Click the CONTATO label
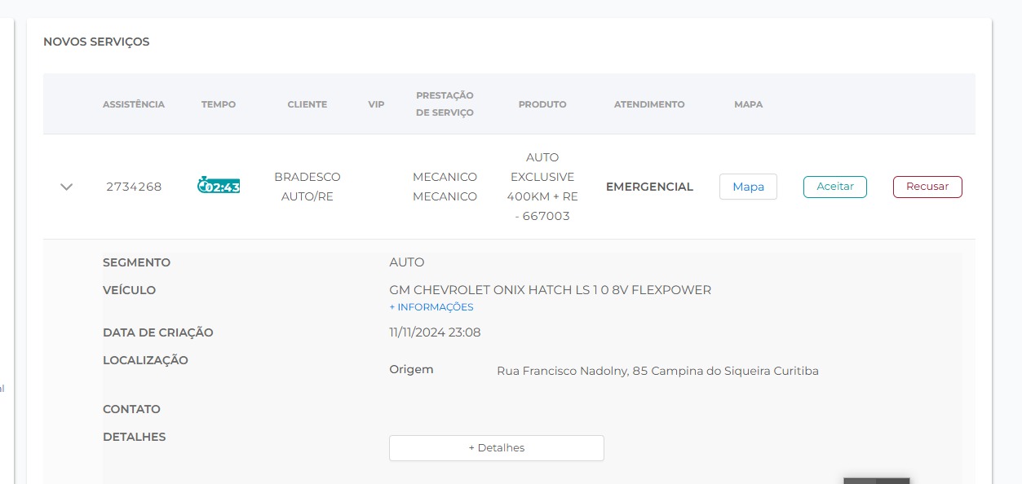This screenshot has width=1022, height=484. tap(131, 409)
